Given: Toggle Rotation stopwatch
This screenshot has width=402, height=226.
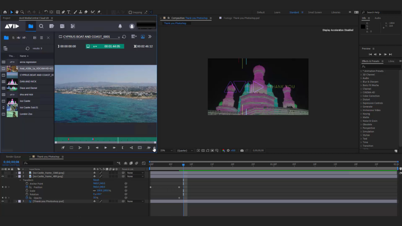Looking at the screenshot, I should tap(27, 194).
